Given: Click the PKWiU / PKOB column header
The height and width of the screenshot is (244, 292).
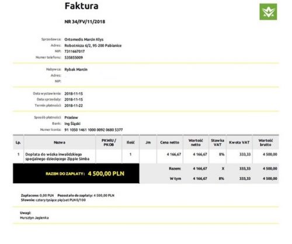Looking at the screenshot, I should (109, 142).
